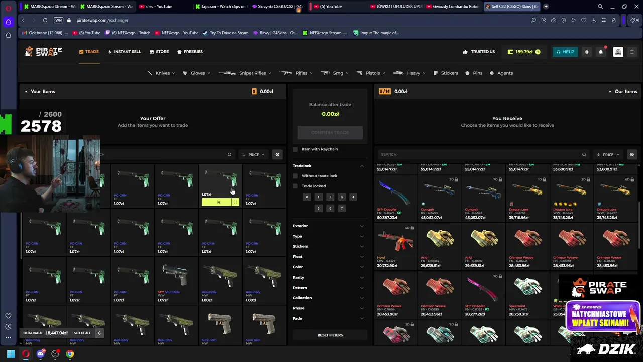Reload the page with browser refresh icon

[x=45, y=20]
